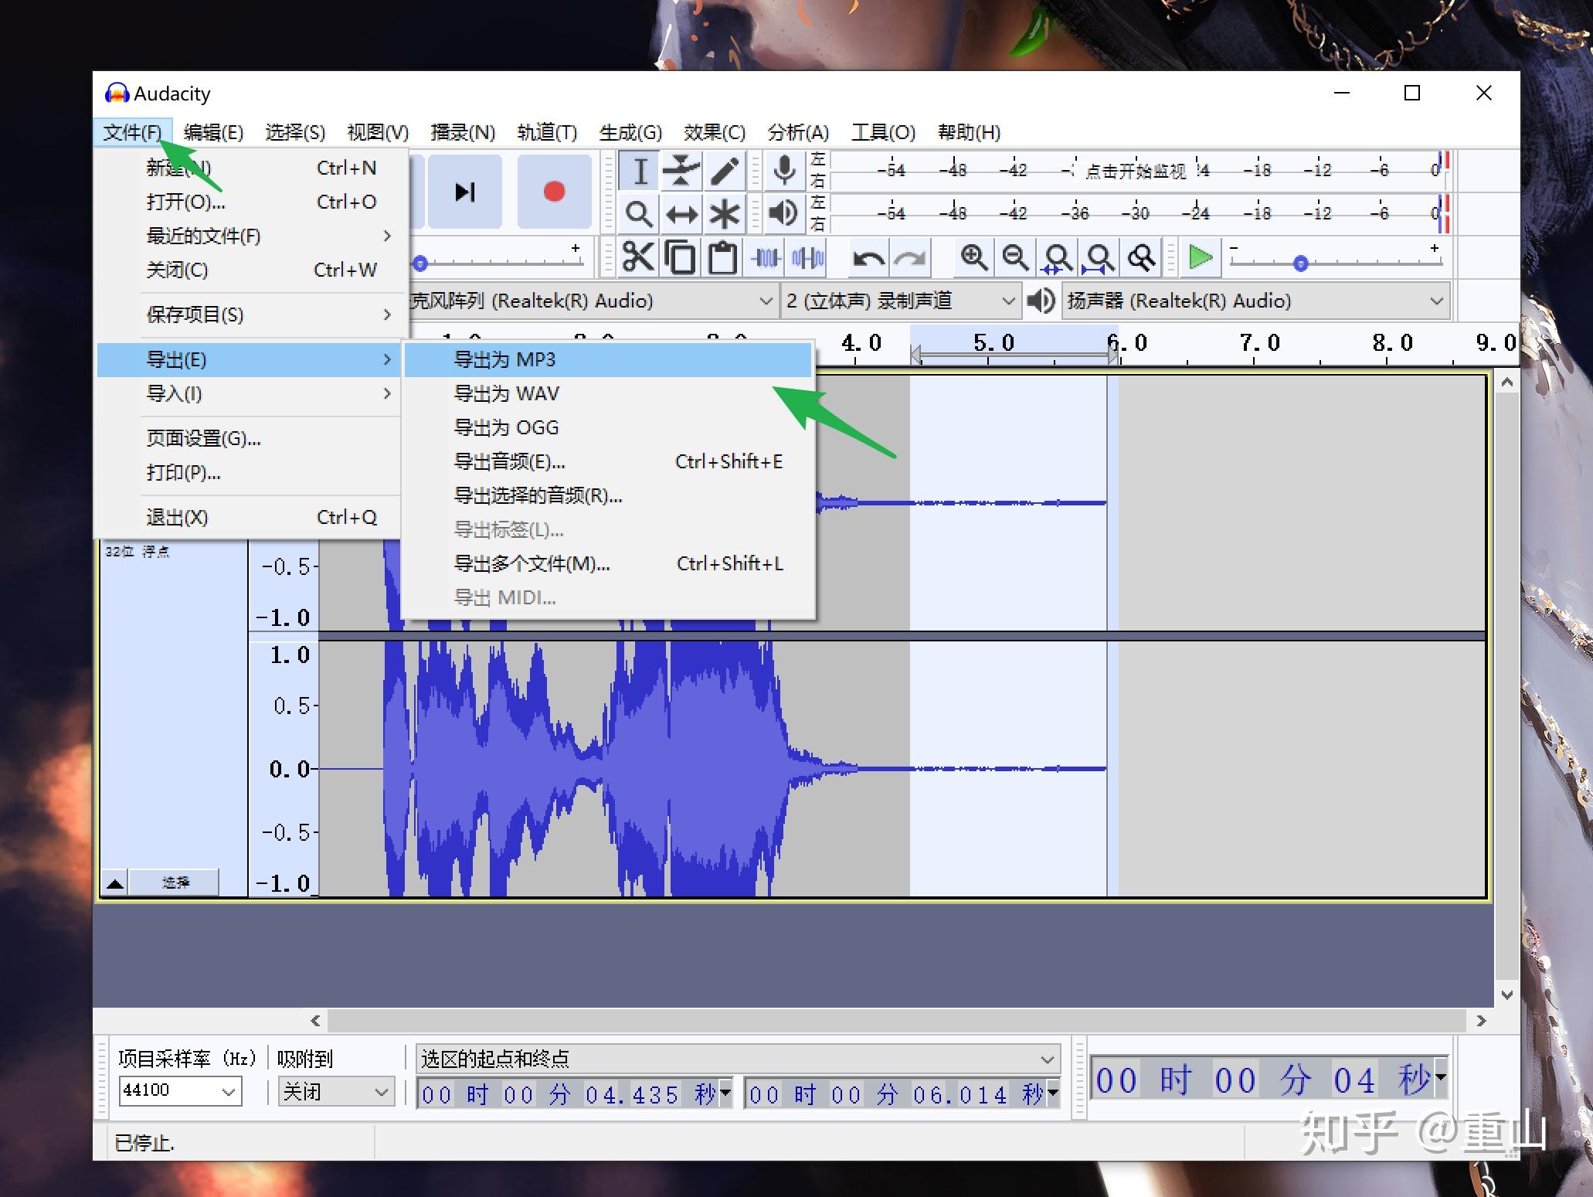Expand the 扬声器 playback device dropdown
The width and height of the screenshot is (1593, 1197).
[1435, 301]
